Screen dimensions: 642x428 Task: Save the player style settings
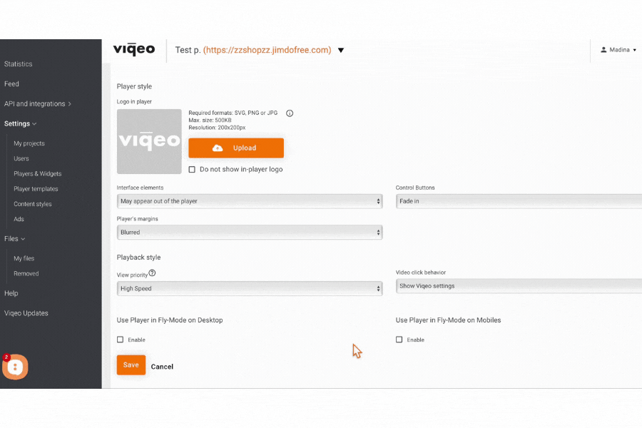coord(131,365)
